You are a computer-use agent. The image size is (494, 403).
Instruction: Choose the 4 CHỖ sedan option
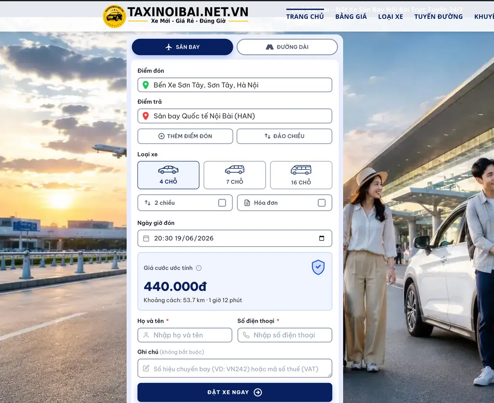click(x=168, y=175)
